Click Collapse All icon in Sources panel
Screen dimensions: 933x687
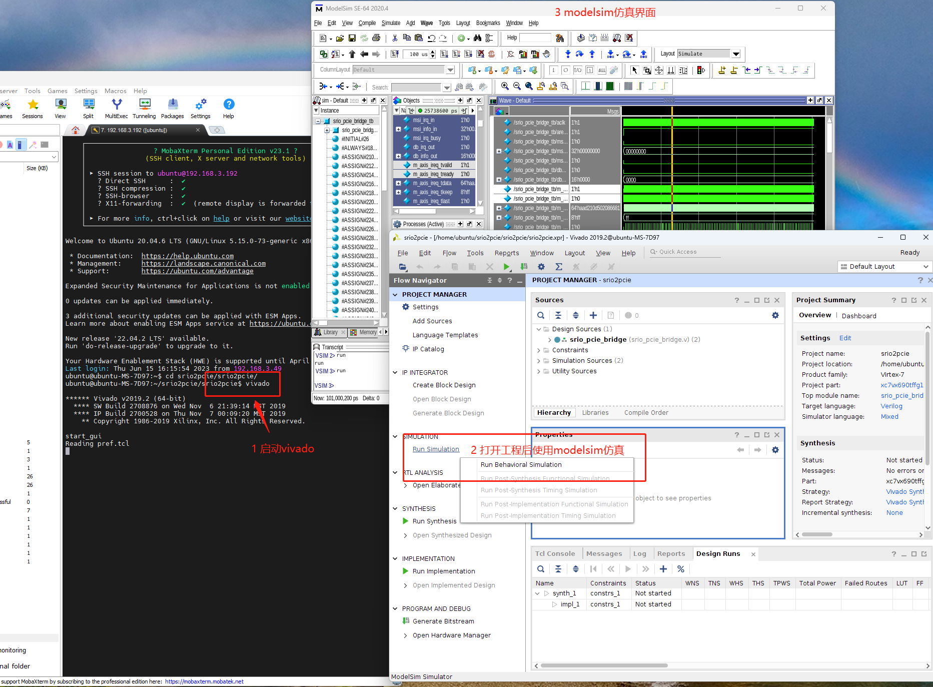point(558,315)
